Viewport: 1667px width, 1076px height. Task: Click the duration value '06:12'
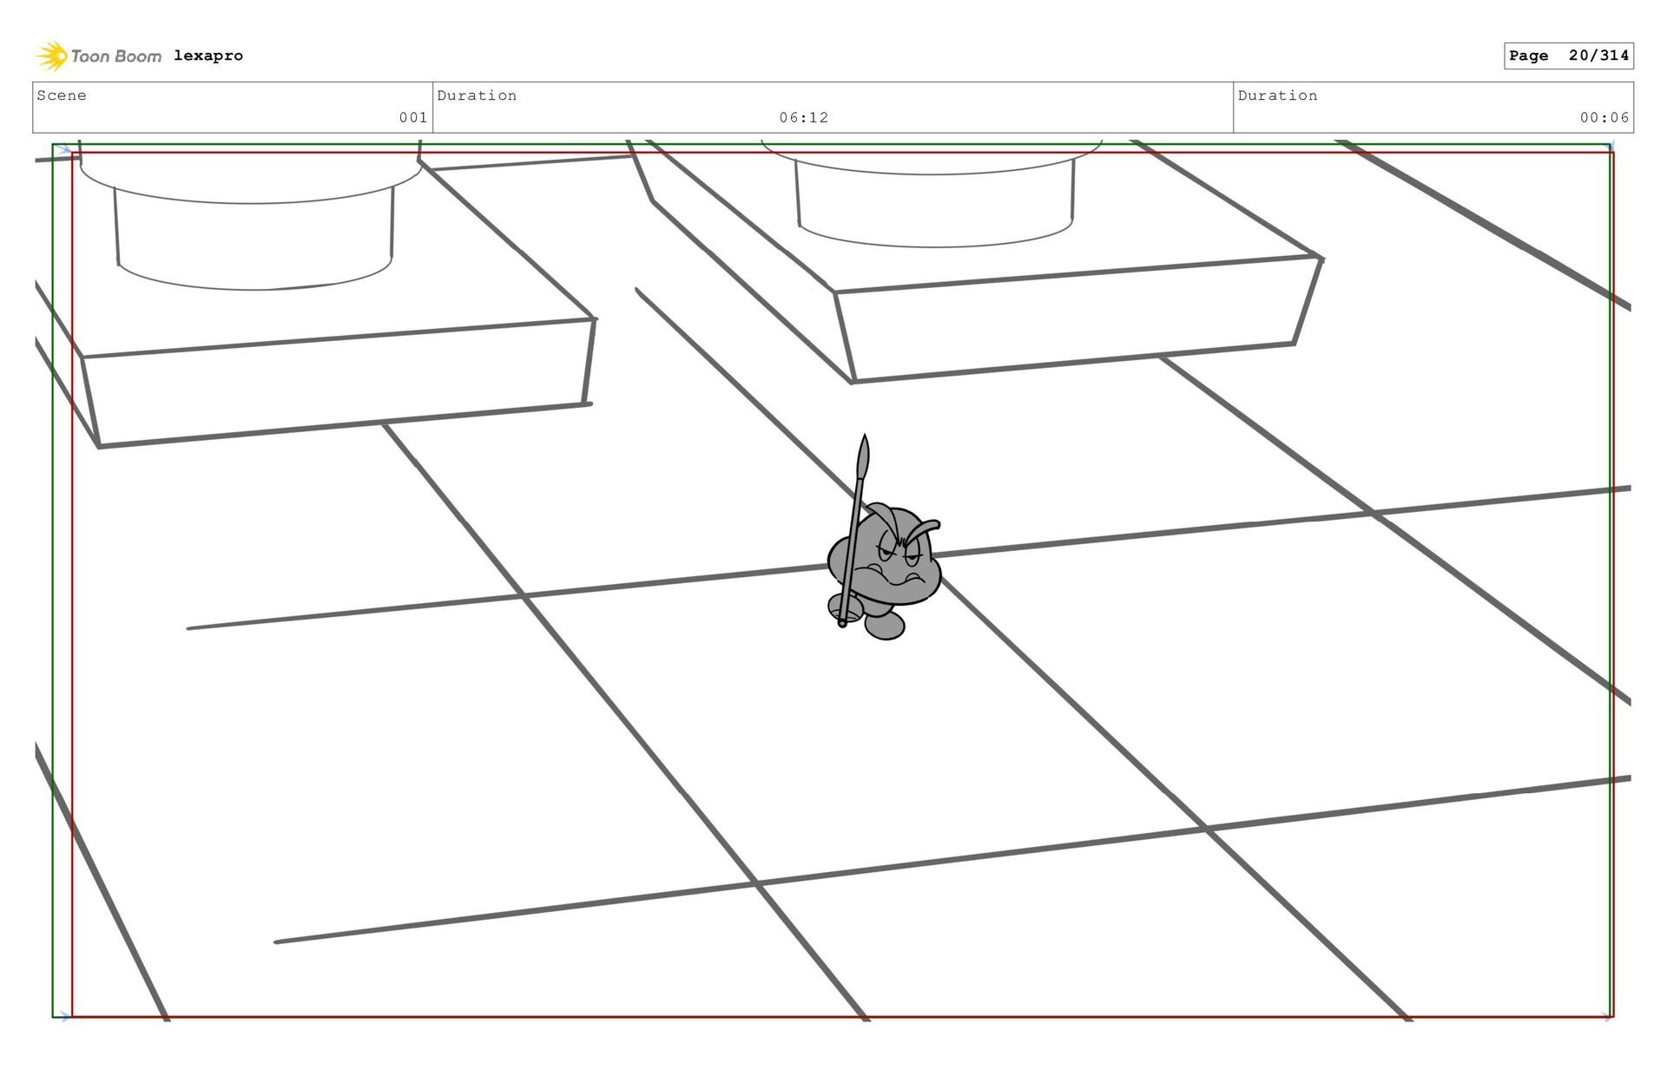point(804,117)
